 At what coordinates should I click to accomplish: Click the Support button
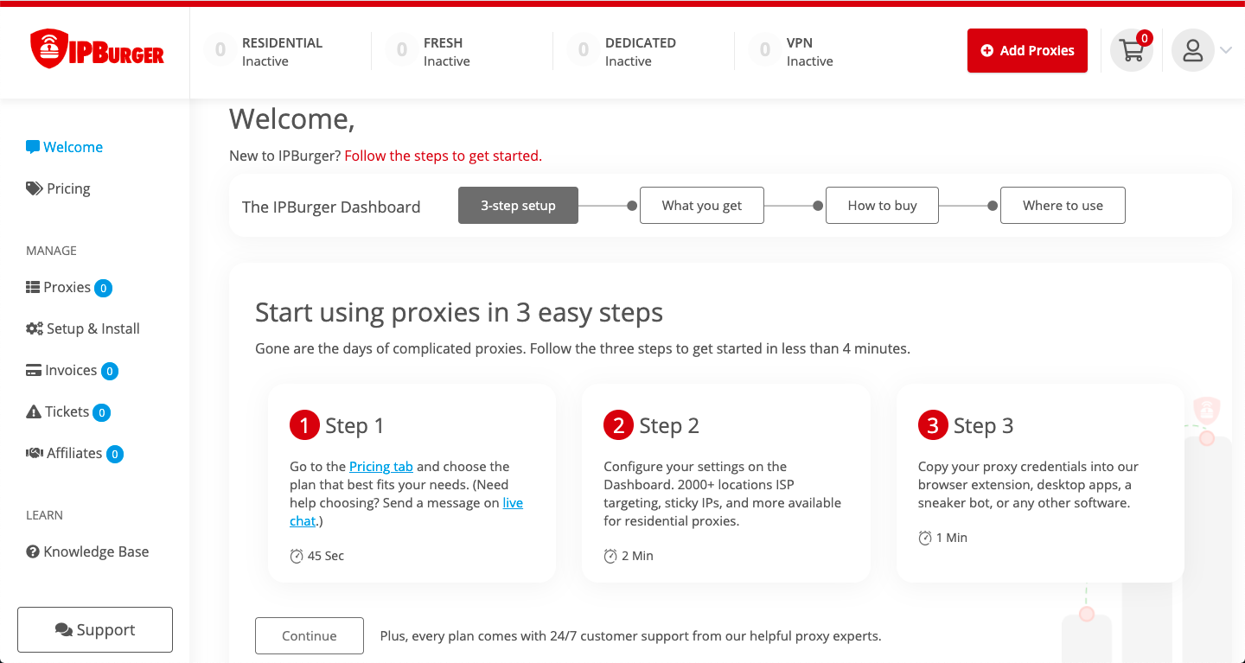point(95,629)
